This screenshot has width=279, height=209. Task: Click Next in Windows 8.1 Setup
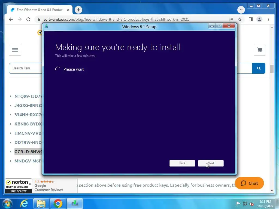211,163
